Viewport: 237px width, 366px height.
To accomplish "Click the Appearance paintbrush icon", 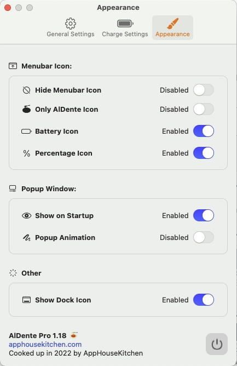I will (x=172, y=24).
